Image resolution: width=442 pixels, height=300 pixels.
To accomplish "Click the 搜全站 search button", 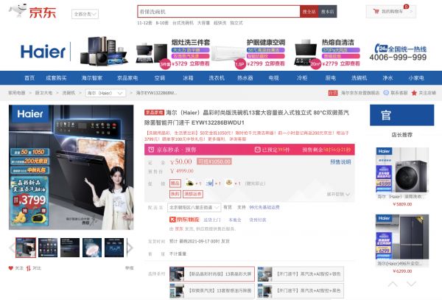I will (x=309, y=12).
